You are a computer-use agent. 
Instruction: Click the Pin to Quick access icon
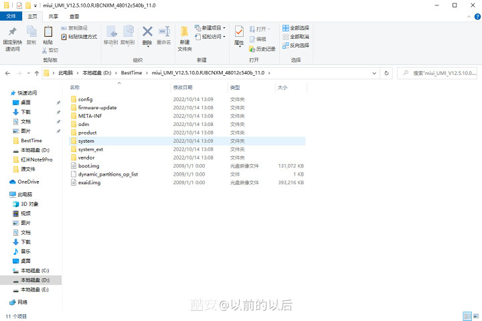pyautogui.click(x=13, y=31)
